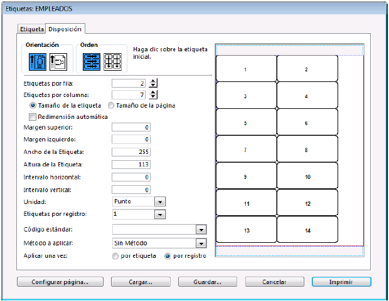Open the Unidad dropdown

click(160, 202)
